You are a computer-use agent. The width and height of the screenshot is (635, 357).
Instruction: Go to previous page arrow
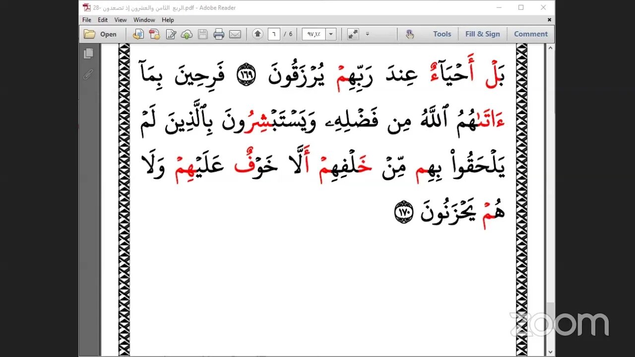click(x=257, y=34)
